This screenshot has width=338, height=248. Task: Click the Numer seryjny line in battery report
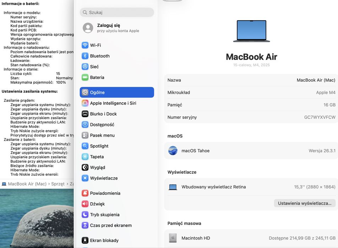click(23, 17)
